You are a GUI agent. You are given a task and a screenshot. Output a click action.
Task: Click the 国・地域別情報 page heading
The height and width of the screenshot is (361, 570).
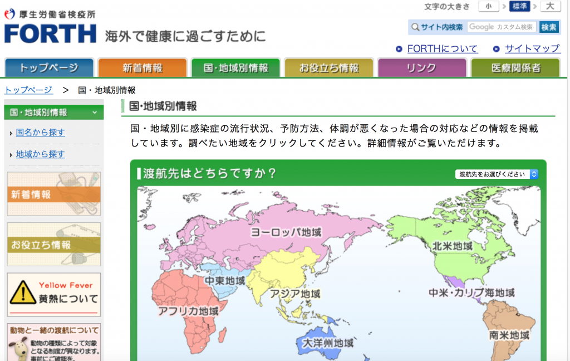tap(163, 106)
